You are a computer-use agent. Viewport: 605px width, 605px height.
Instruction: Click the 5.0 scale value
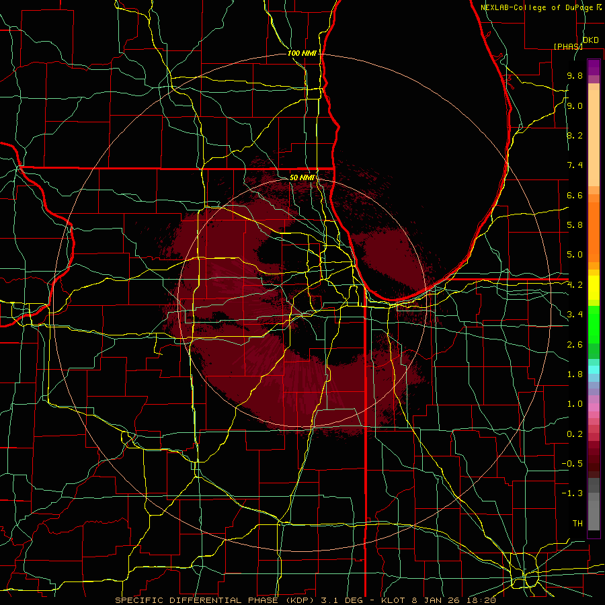coord(575,255)
